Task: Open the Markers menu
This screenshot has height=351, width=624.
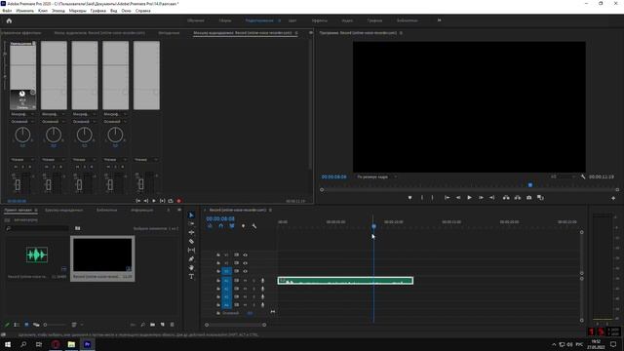Action: click(78, 11)
